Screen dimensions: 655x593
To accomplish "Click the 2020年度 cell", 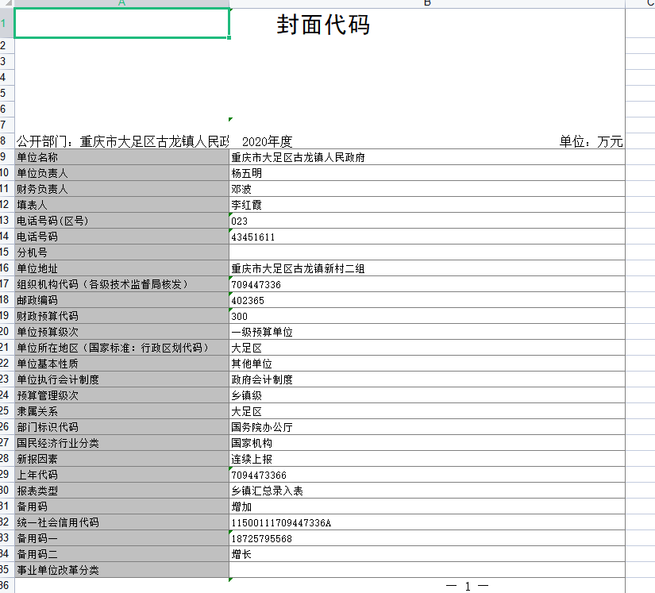I will point(267,141).
